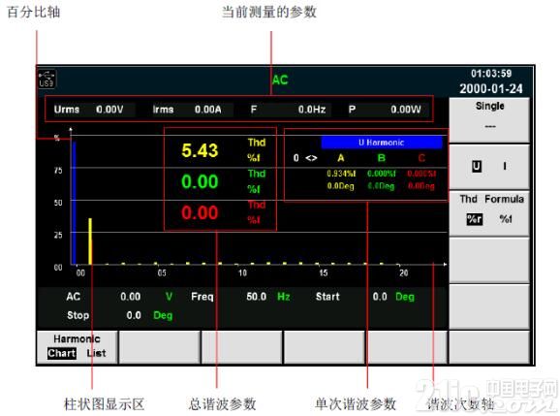The height and width of the screenshot is (416, 560).
Task: Switch Harmonic view to List
Action: pos(96,353)
